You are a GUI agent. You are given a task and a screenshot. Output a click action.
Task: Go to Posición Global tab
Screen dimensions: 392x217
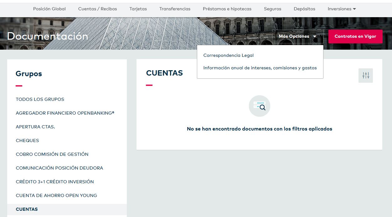click(49, 9)
